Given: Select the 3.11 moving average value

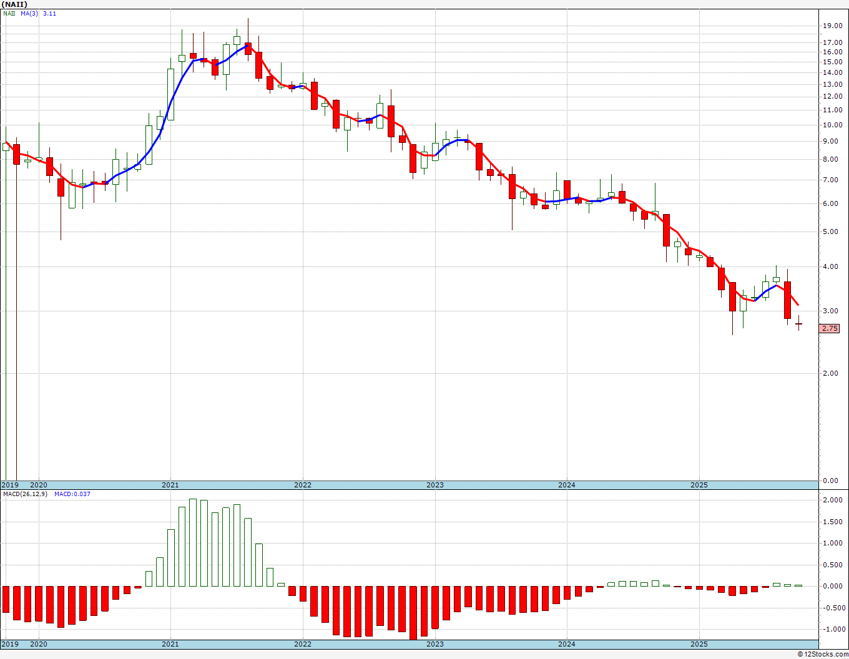Looking at the screenshot, I should 49,13.
